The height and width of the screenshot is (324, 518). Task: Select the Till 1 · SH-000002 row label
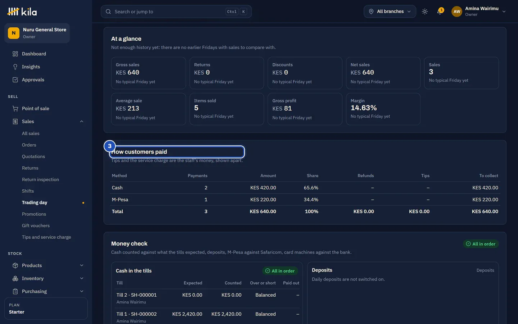137,314
